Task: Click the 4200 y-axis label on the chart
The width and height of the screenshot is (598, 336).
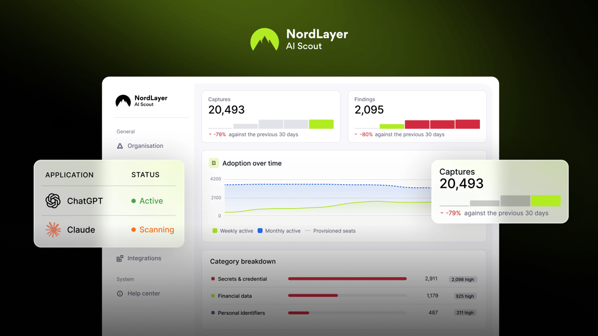Action: (x=215, y=179)
